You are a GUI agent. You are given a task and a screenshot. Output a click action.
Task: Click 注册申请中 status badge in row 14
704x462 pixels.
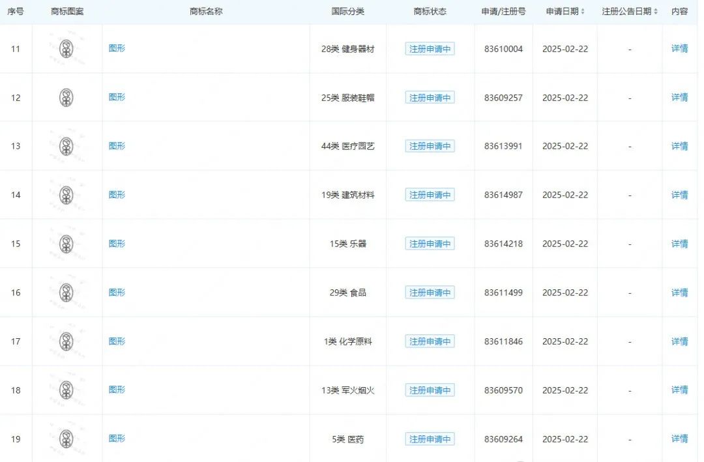click(x=430, y=195)
